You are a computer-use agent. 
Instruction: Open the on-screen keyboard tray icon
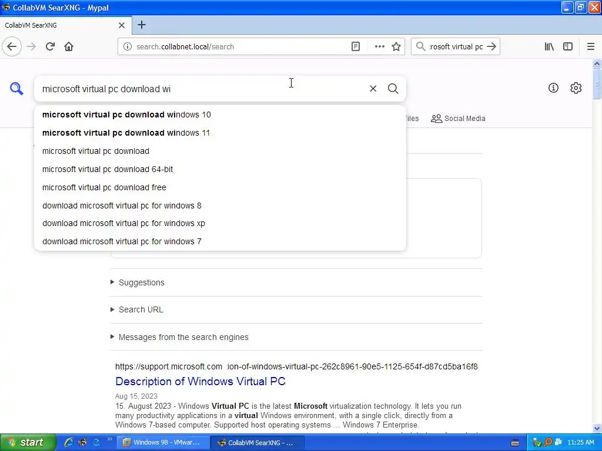(x=515, y=443)
